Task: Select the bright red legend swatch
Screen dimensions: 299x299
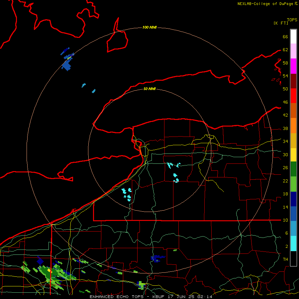Action: pyautogui.click(x=293, y=96)
